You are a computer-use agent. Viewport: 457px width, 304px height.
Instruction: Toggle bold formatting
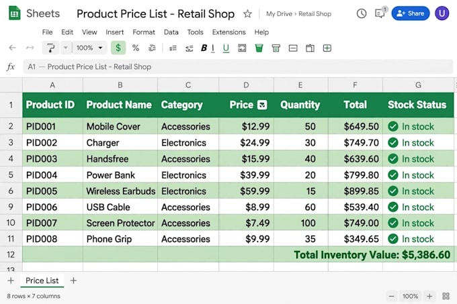click(x=204, y=48)
